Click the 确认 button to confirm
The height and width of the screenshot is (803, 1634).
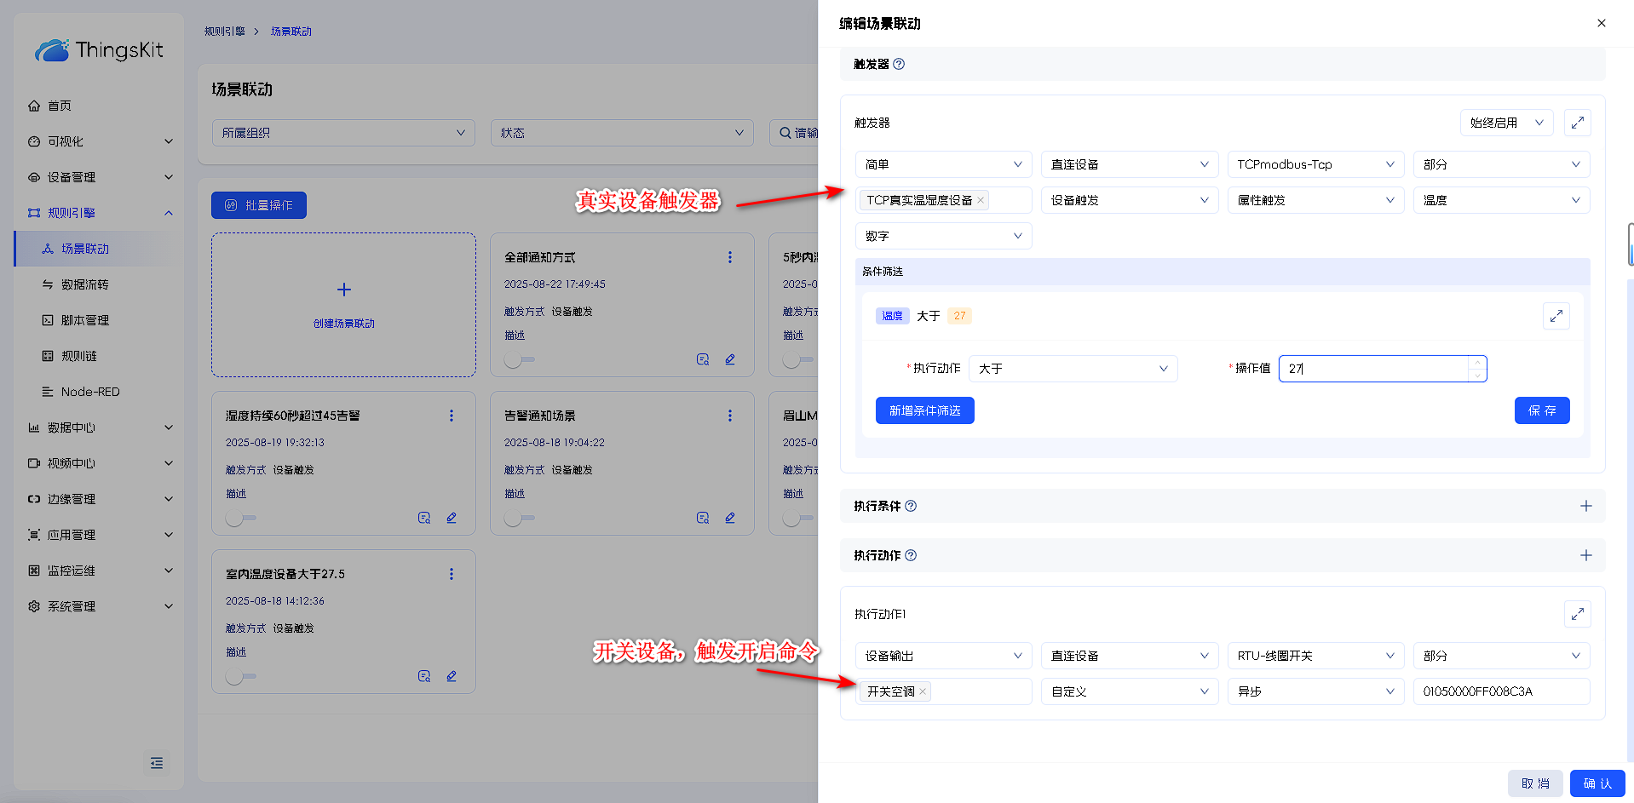[1597, 783]
